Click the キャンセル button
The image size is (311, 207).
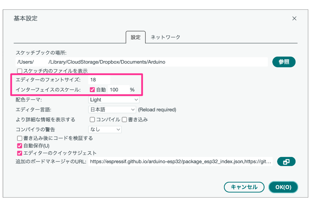(x=244, y=187)
